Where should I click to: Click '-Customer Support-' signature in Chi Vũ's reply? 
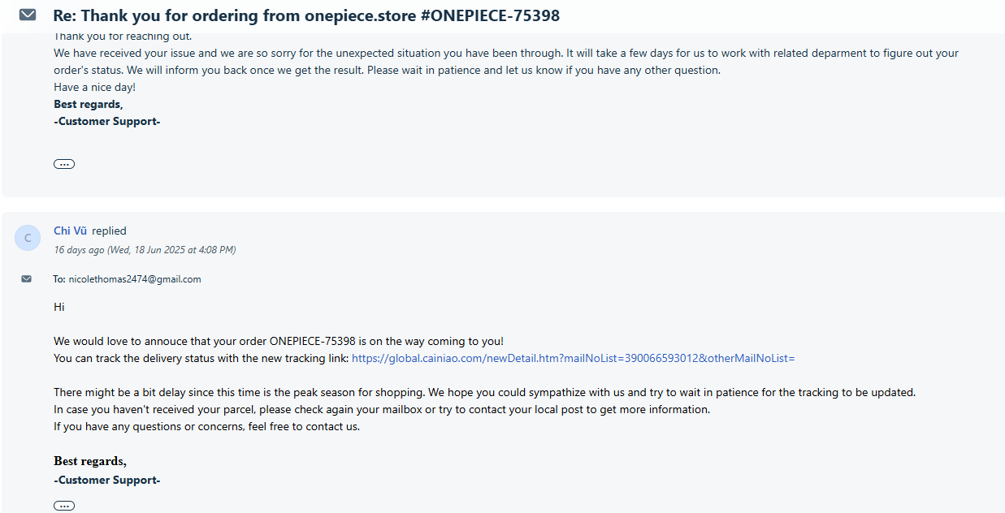coord(107,480)
